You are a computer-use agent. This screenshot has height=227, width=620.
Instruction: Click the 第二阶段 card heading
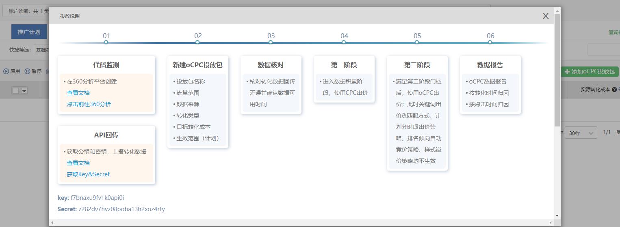(417, 65)
